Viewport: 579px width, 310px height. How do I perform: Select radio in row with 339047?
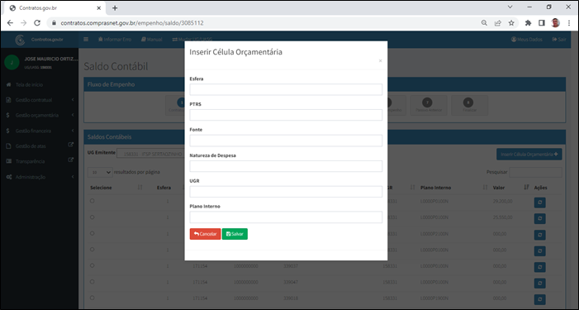92,282
